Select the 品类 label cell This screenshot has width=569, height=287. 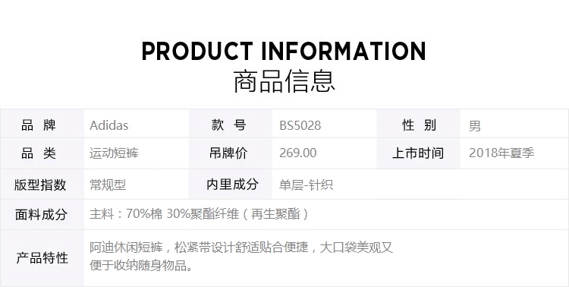(x=42, y=153)
